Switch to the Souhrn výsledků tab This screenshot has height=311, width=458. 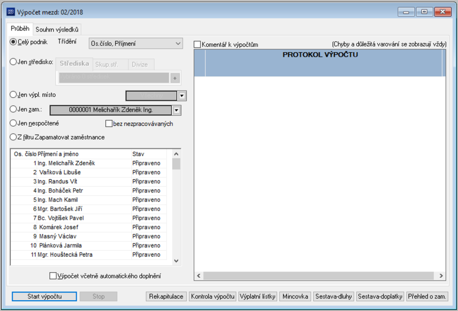(x=57, y=30)
